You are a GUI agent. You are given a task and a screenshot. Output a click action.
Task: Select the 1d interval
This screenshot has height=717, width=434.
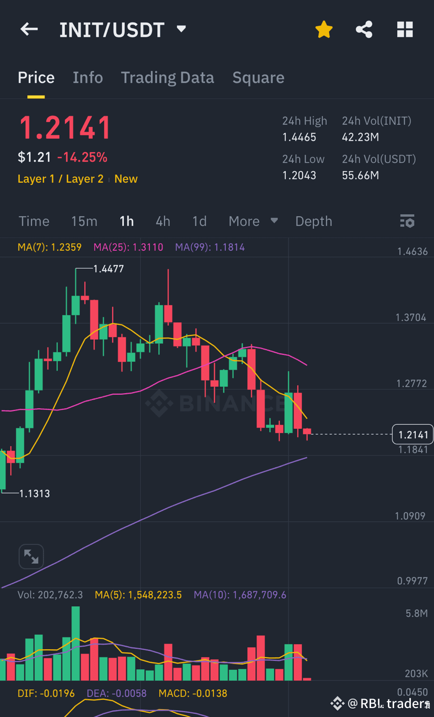tap(199, 221)
